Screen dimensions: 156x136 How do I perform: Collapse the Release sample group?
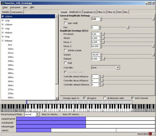coord(3,41)
